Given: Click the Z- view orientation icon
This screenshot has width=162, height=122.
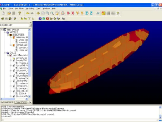Looking at the screenshot, I should pyautogui.click(x=91, y=13).
